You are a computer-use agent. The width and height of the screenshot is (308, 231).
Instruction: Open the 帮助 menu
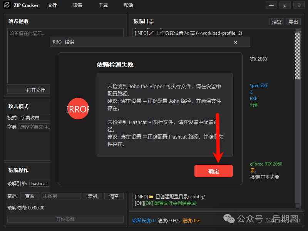coord(128,5)
